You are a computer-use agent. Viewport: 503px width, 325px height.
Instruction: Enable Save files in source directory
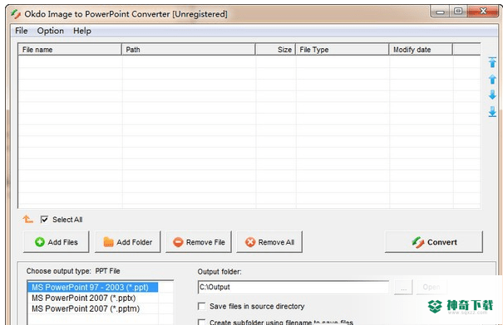pos(201,307)
